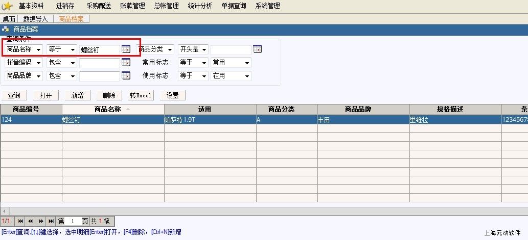Sort by the 商品名称 column header

pos(112,109)
